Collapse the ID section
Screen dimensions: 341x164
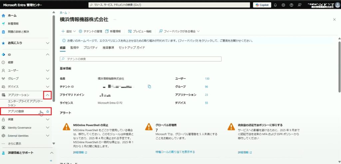click(48, 54)
